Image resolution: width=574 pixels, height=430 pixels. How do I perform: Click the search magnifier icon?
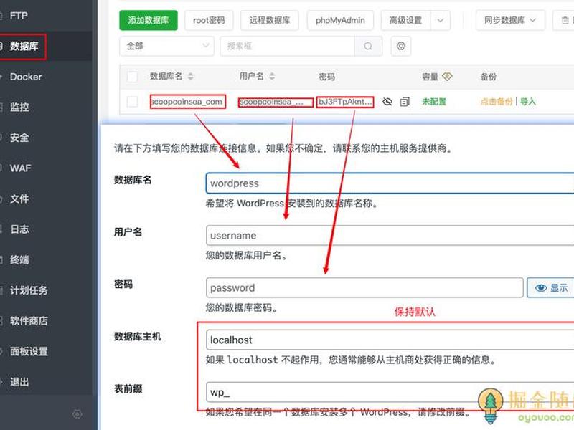tap(368, 46)
